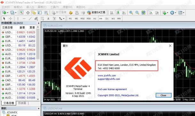Tile windows with the four-pane icon
Screen dimensions: 195x116
pos(144,12)
